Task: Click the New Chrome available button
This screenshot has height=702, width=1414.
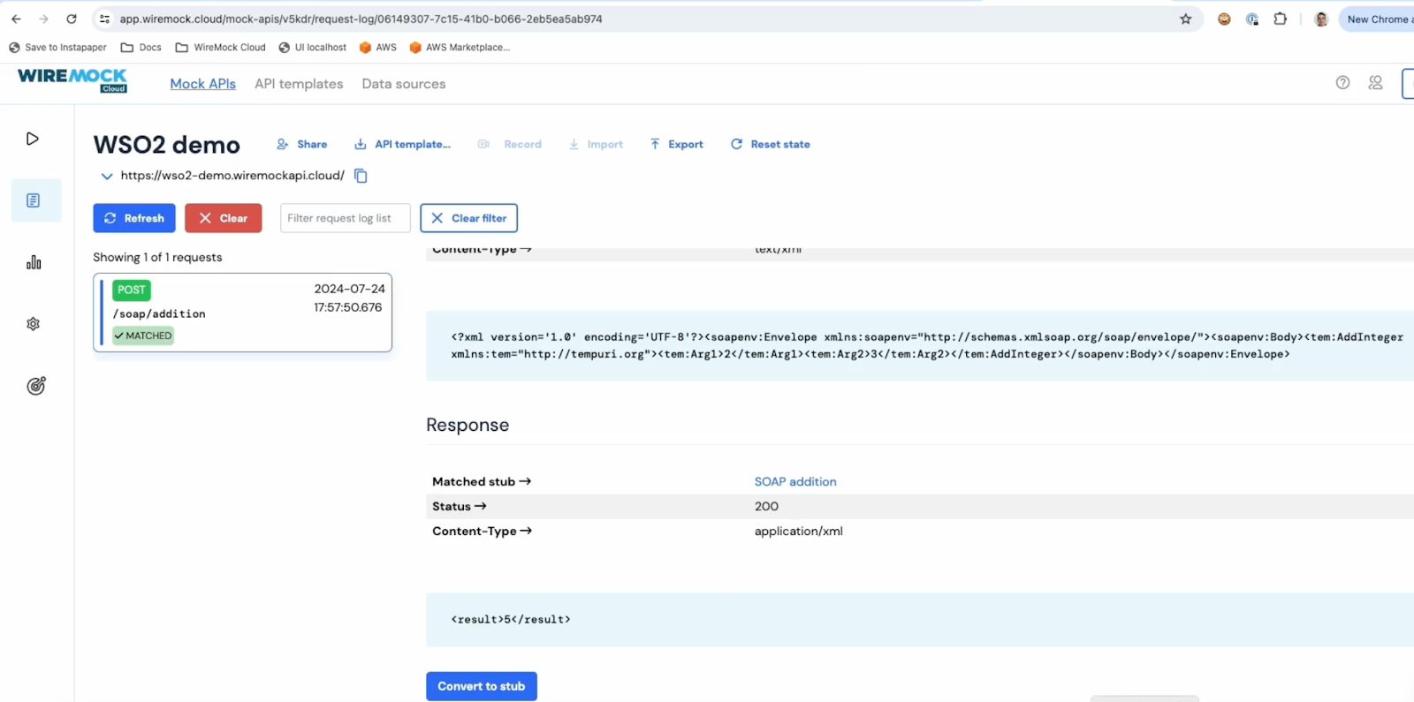Action: point(1377,19)
